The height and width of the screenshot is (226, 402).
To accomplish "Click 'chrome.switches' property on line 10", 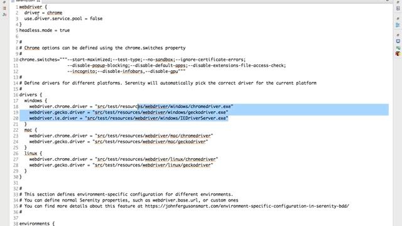I will tap(40, 60).
